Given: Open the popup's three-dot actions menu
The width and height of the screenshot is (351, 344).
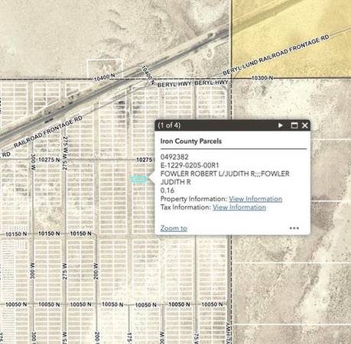Looking at the screenshot, I should click(294, 228).
